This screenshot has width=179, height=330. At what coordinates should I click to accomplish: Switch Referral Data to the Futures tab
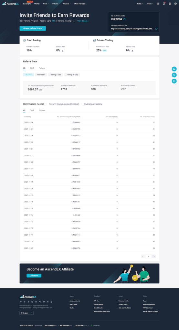[x=42, y=68]
